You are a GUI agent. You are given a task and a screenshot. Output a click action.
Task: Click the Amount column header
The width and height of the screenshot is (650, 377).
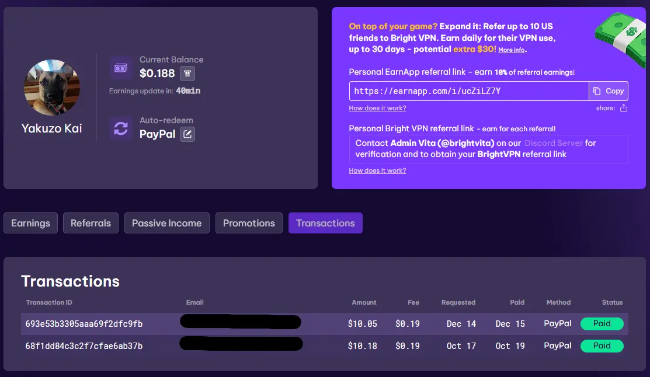tap(364, 302)
